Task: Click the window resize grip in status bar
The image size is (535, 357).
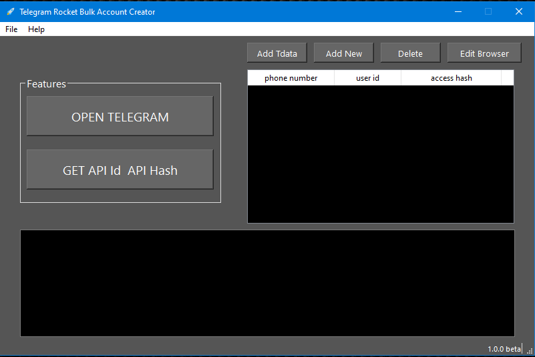Action: click(530, 351)
